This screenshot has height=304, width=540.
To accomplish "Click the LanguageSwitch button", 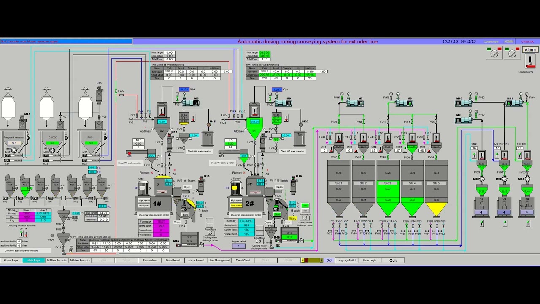I will click(x=346, y=260).
